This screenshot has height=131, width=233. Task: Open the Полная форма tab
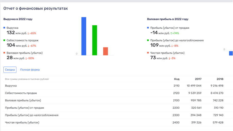click(x=30, y=70)
